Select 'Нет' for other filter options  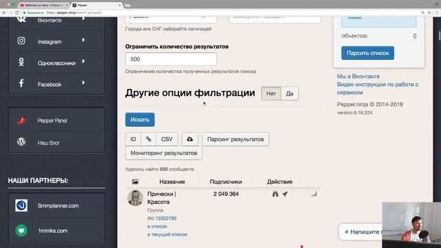coord(271,94)
